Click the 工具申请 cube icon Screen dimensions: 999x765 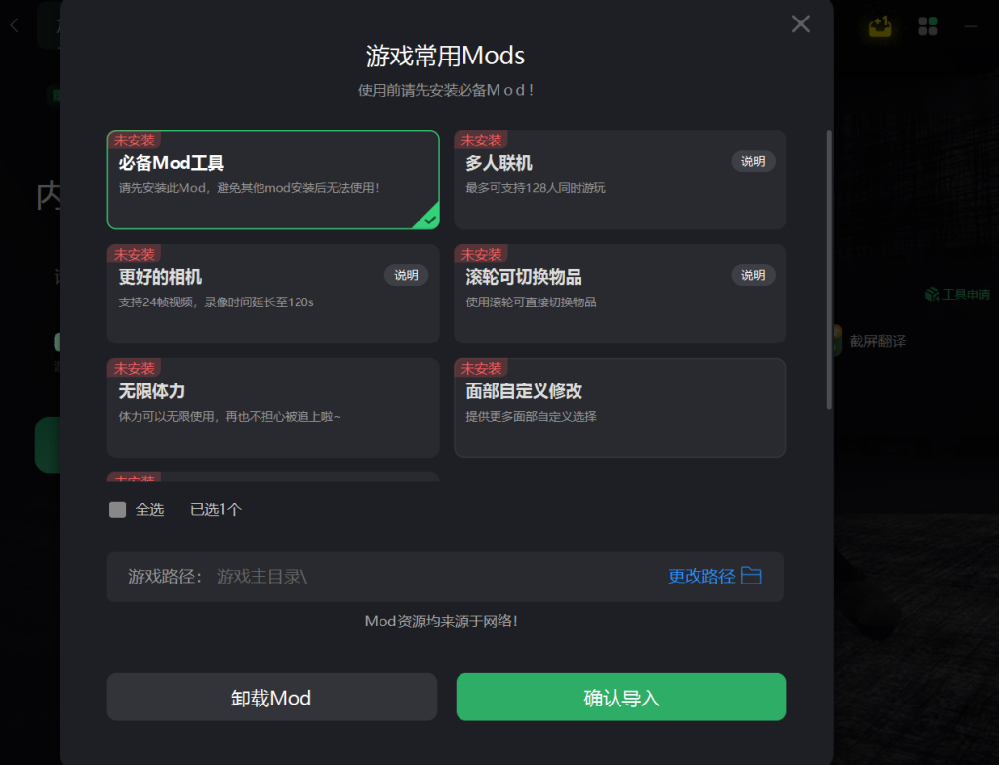pyautogui.click(x=932, y=294)
